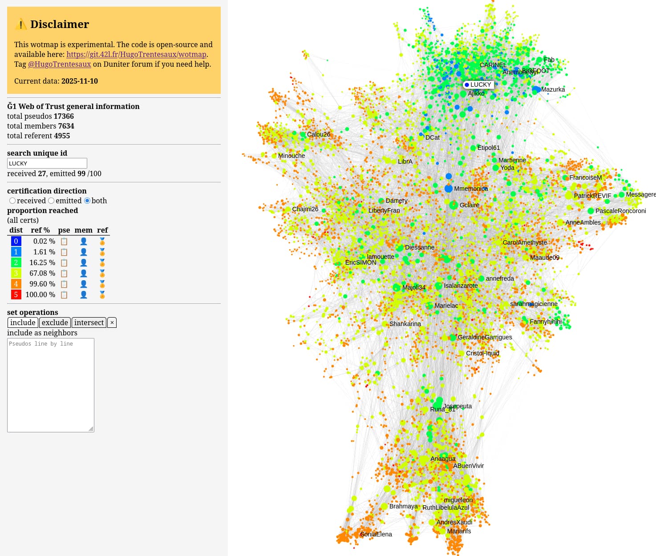The image size is (656, 556).
Task: Clear set operations with × button
Action: (112, 323)
